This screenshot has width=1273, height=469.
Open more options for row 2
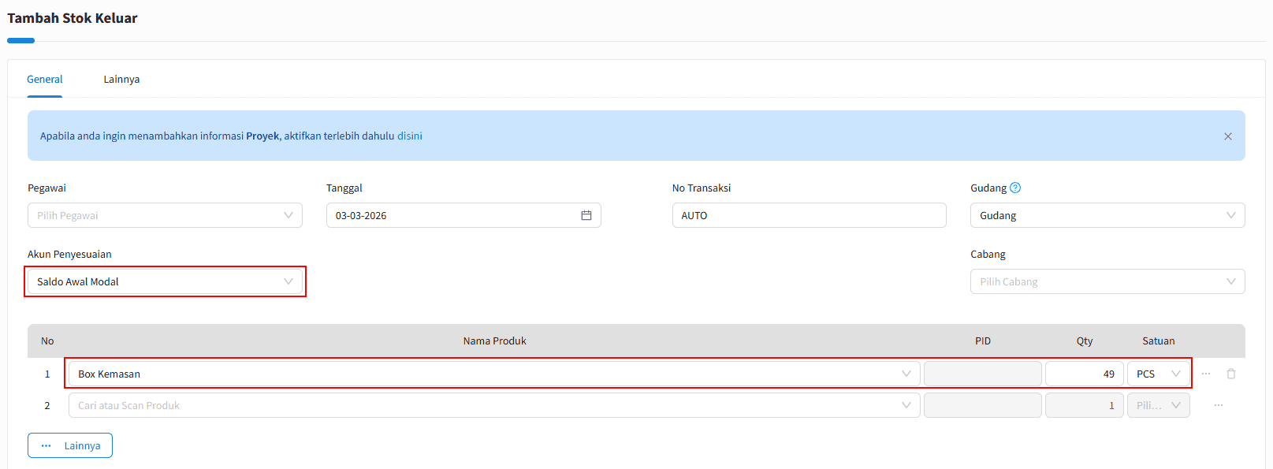pyautogui.click(x=1218, y=405)
